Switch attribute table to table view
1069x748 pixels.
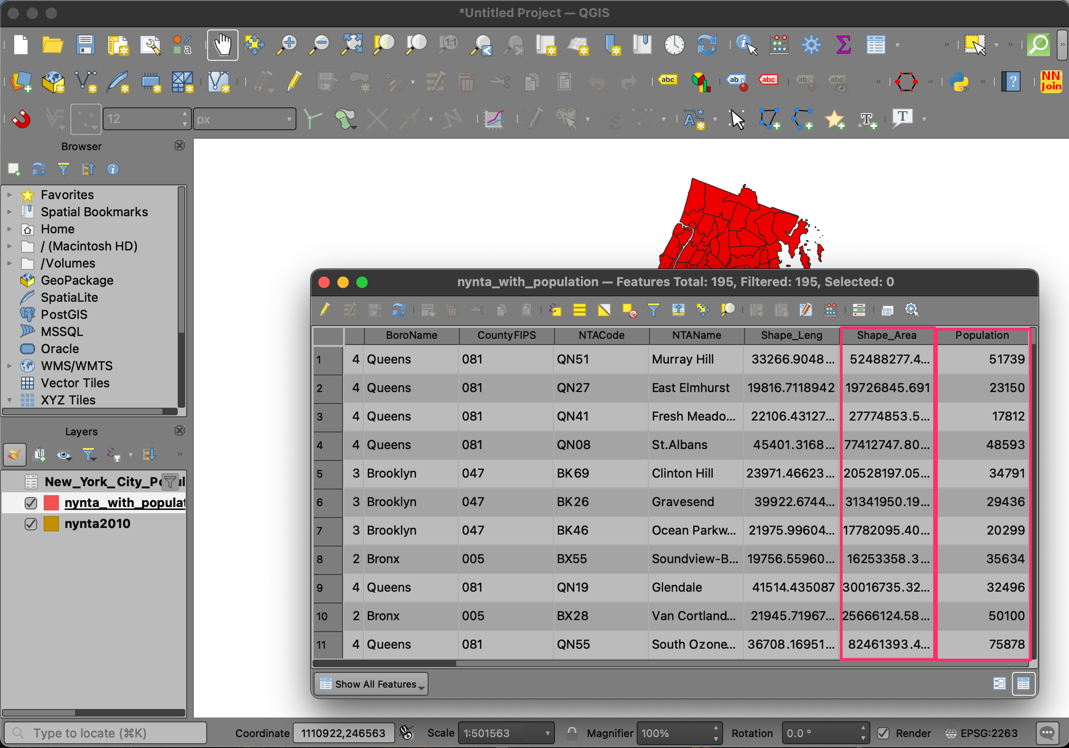pyautogui.click(x=1023, y=683)
